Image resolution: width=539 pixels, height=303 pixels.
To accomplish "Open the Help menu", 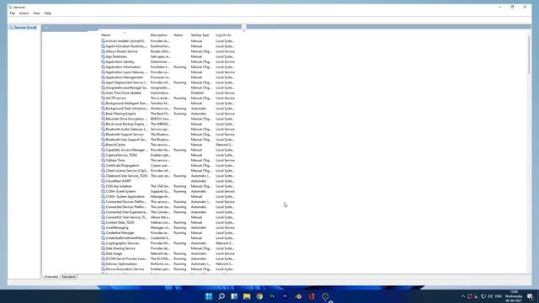I will (x=48, y=13).
